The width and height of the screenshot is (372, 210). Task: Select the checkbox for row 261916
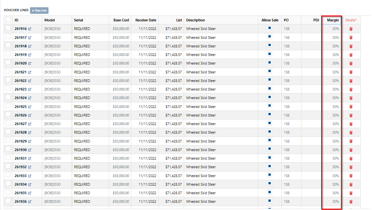(x=8, y=28)
